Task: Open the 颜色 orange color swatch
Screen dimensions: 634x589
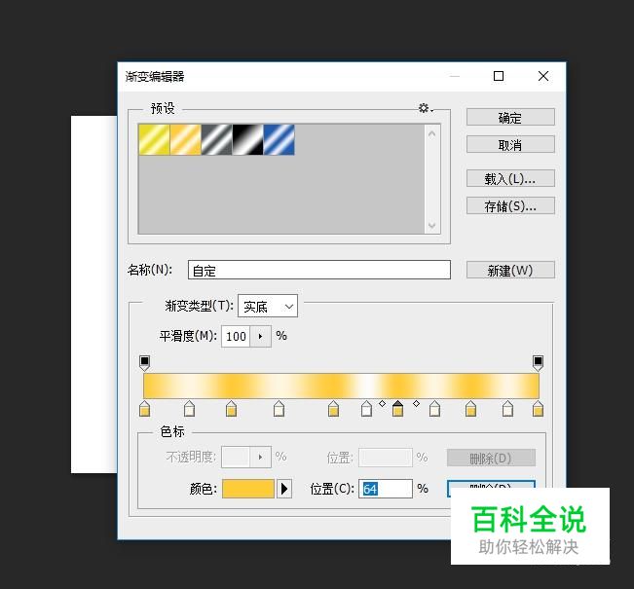Action: 248,489
